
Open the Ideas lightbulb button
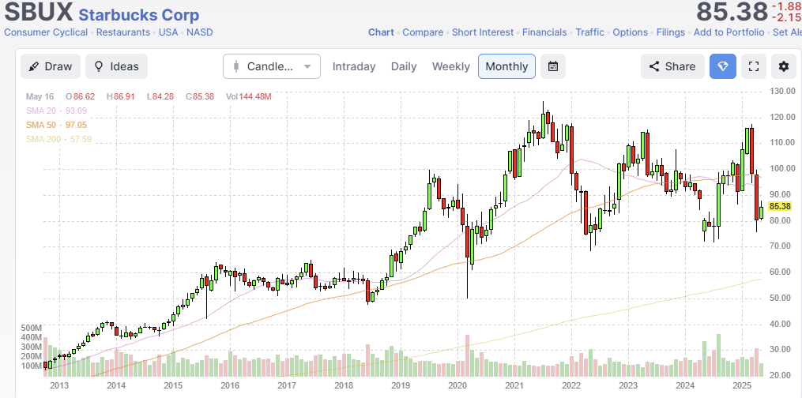point(117,66)
